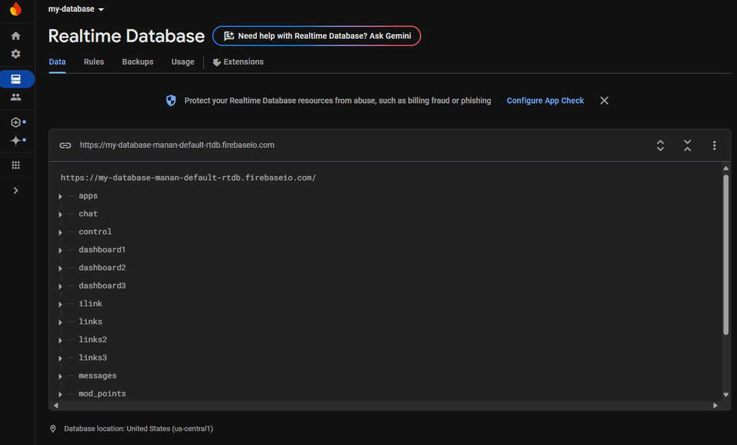
Task: Click the App Check shield icon
Action: (171, 100)
